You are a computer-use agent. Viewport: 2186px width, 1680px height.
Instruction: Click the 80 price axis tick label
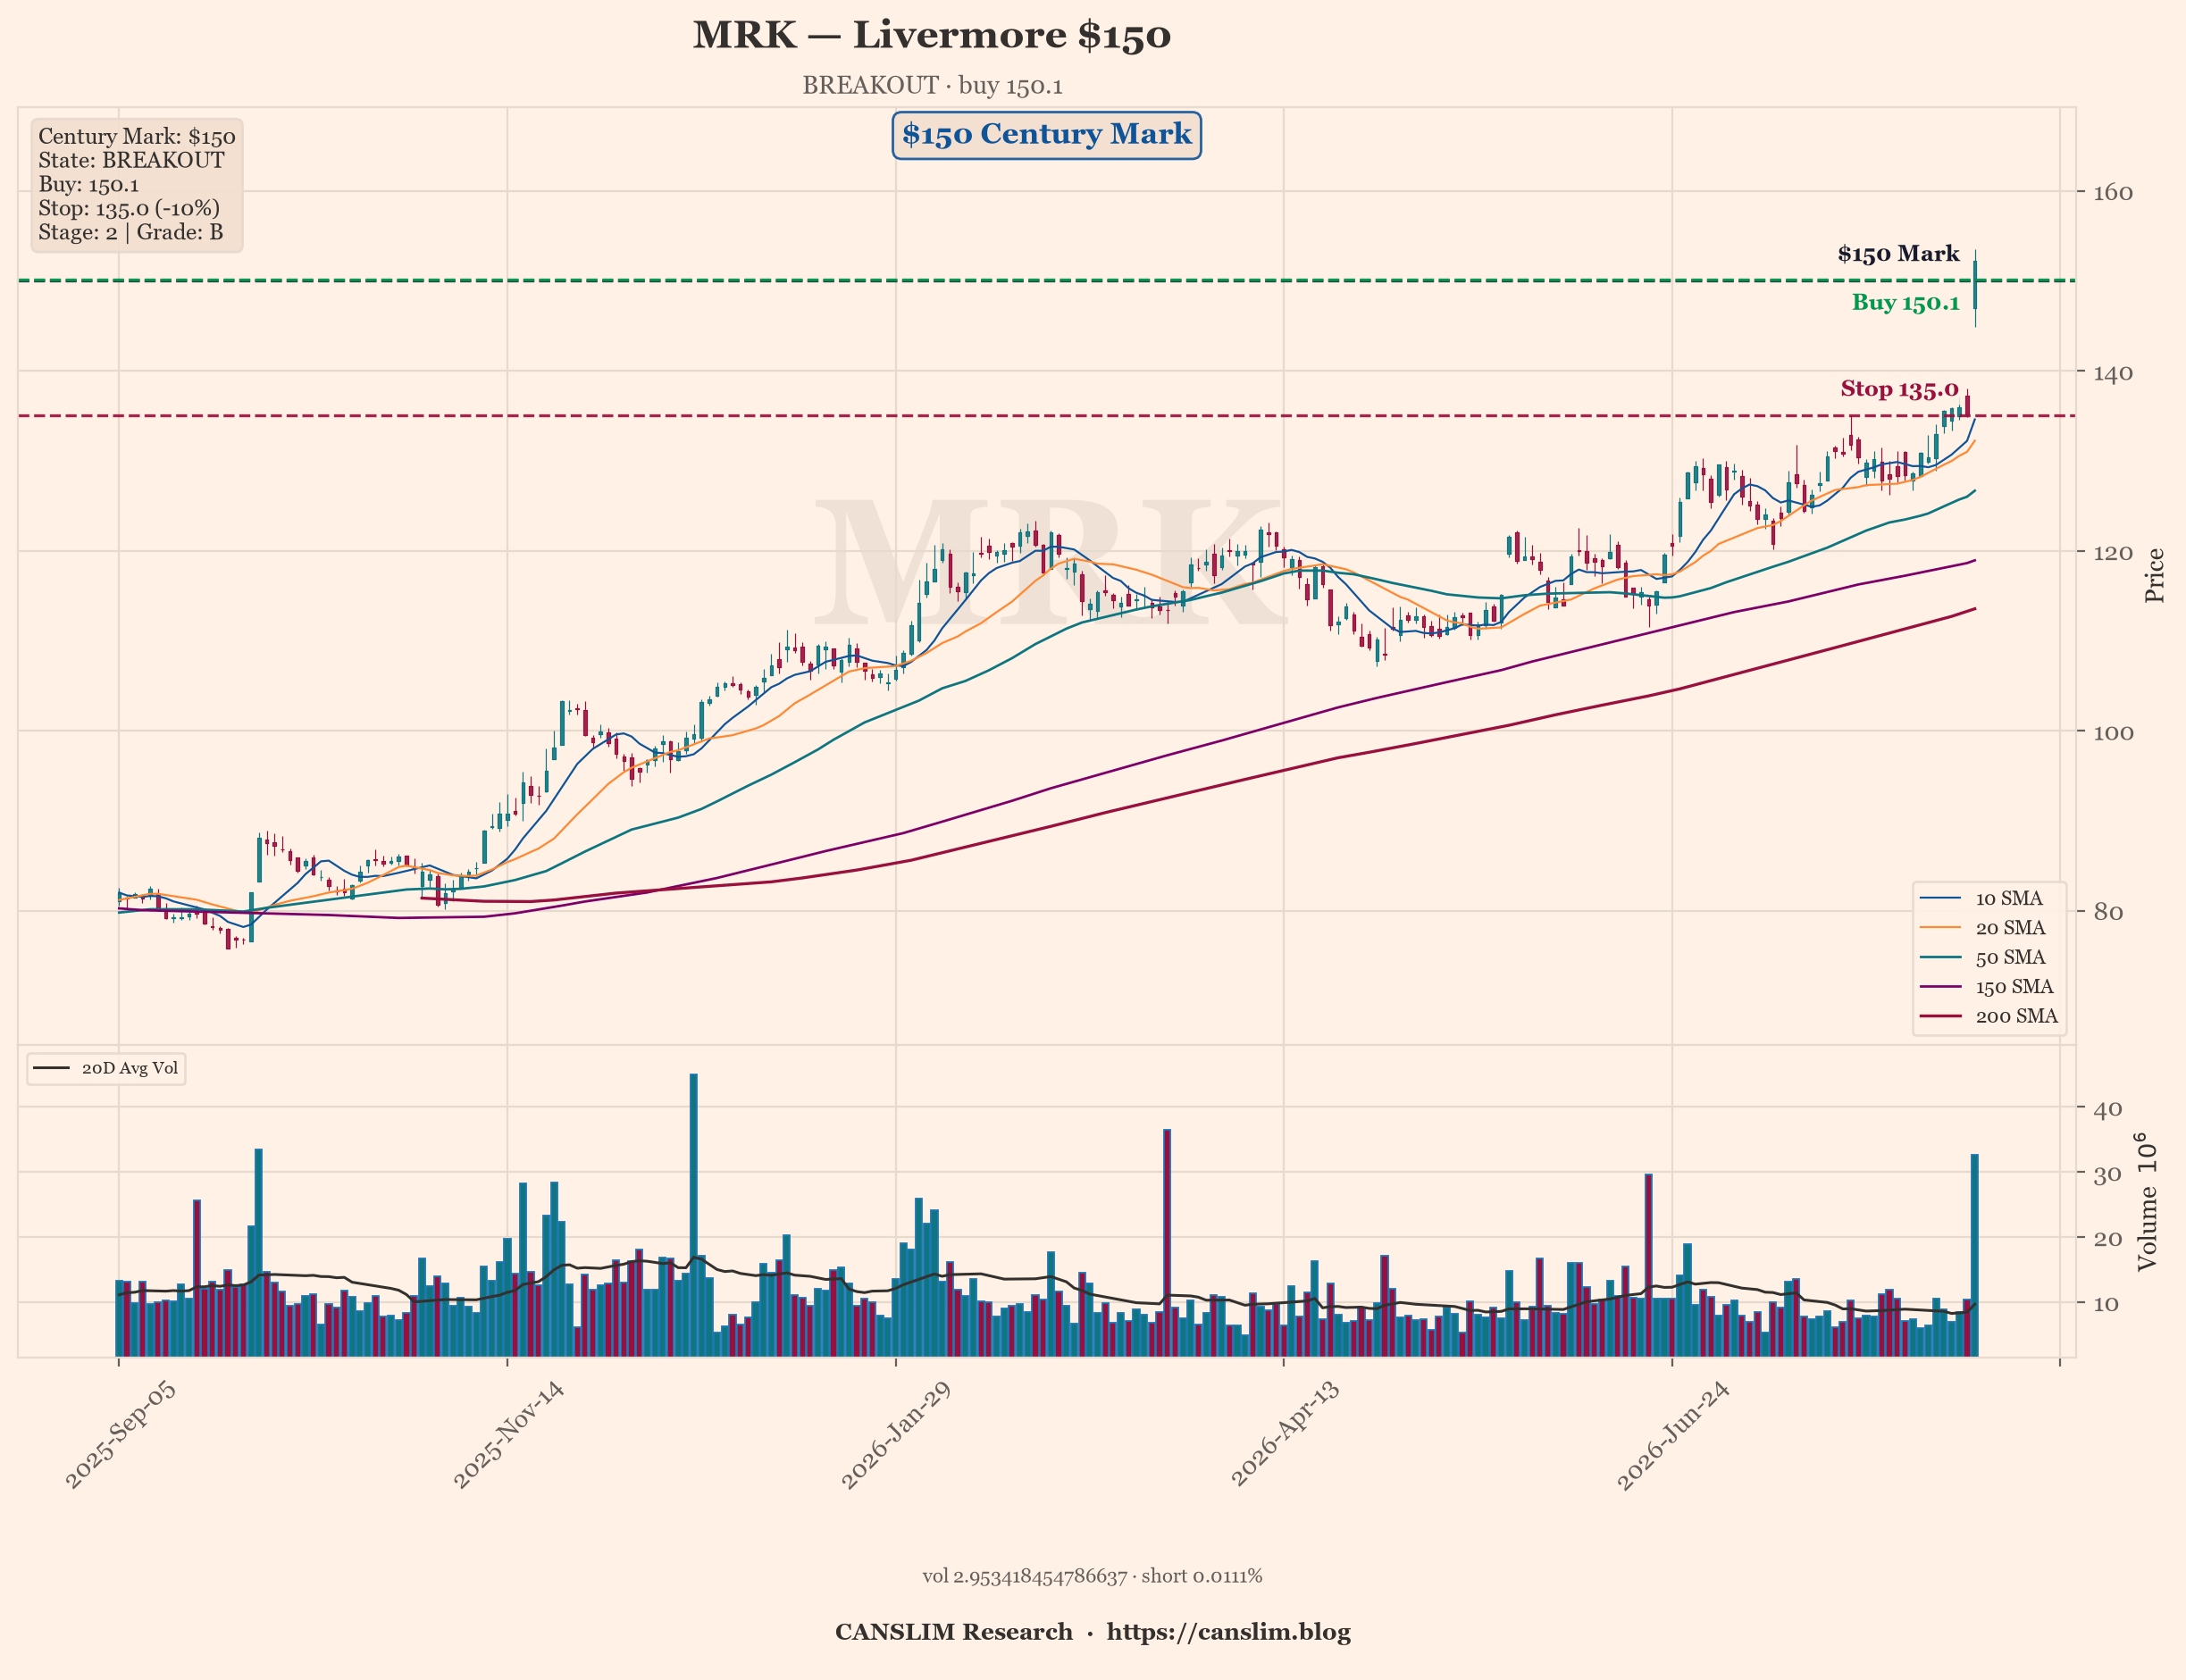(x=2106, y=913)
